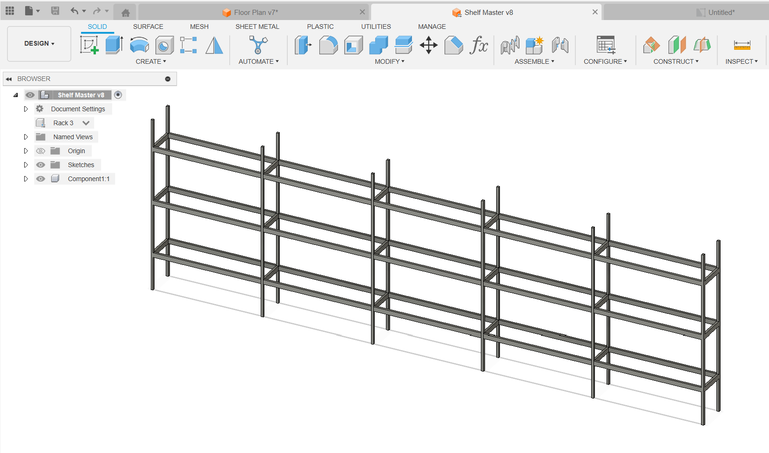Open the Rack 3 configuration dropdown
The height and width of the screenshot is (453, 769).
[x=86, y=123]
